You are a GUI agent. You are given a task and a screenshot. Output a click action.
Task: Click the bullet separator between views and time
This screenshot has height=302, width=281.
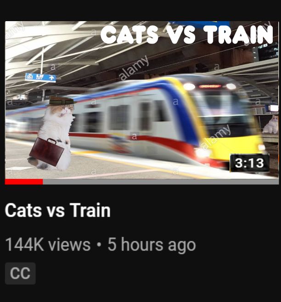[x=99, y=245]
